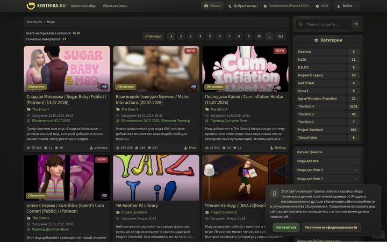Click comments icon showing 12

(x=46, y=148)
